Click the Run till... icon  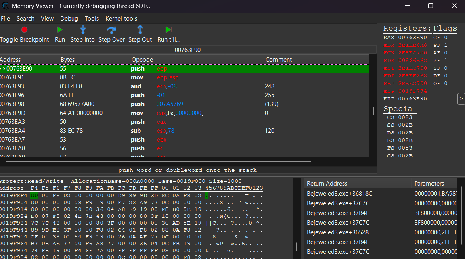168,30
